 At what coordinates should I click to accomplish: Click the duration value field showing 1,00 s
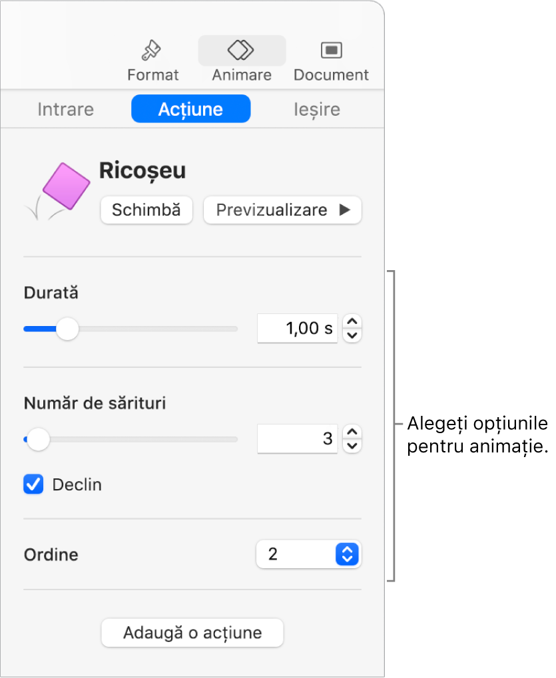click(297, 328)
